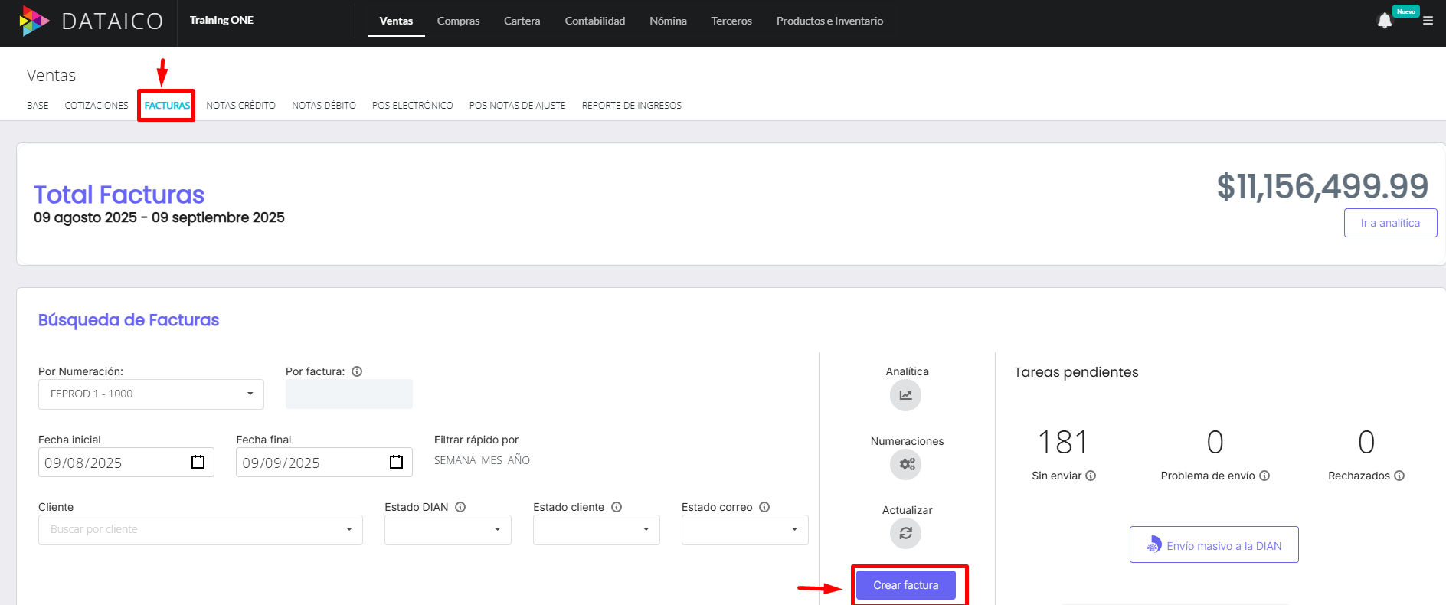Expand the Por Numeración dropdown

pos(151,394)
